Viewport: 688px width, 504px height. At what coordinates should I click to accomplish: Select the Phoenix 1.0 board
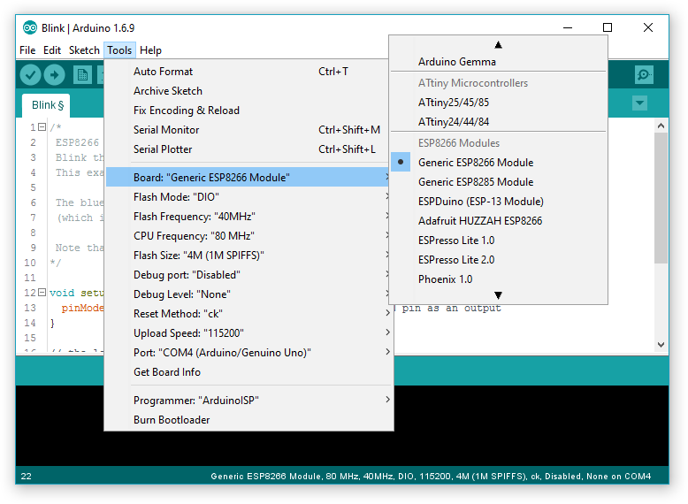point(498,279)
